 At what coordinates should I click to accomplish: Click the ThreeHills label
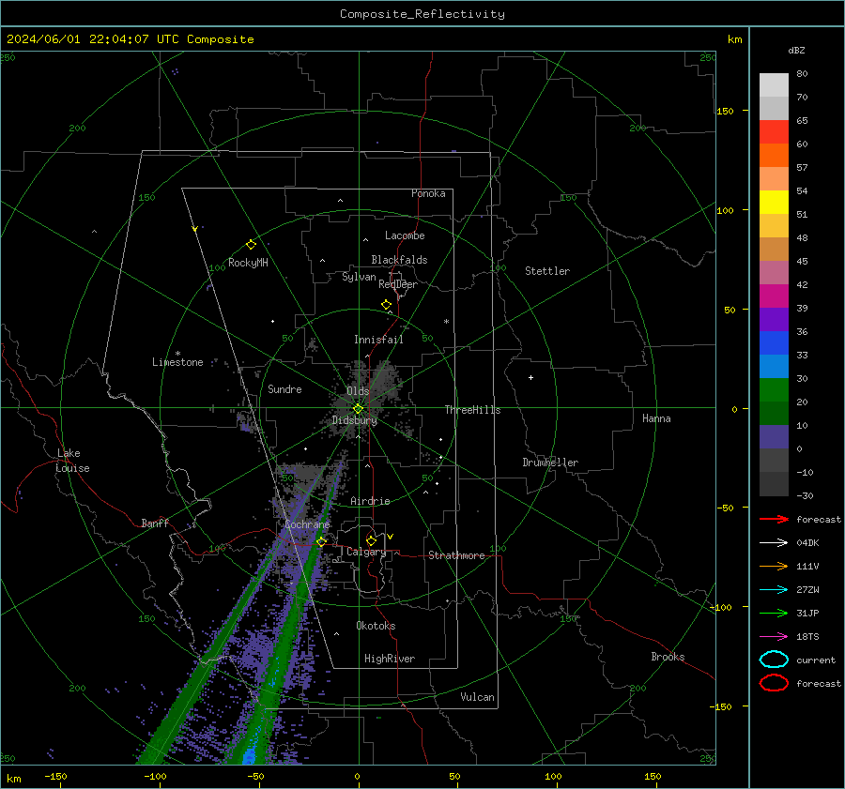472,410
